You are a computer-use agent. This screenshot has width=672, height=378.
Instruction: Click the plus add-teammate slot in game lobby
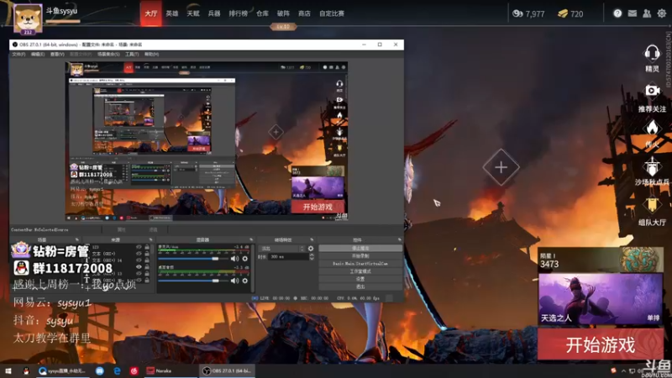[x=501, y=167]
